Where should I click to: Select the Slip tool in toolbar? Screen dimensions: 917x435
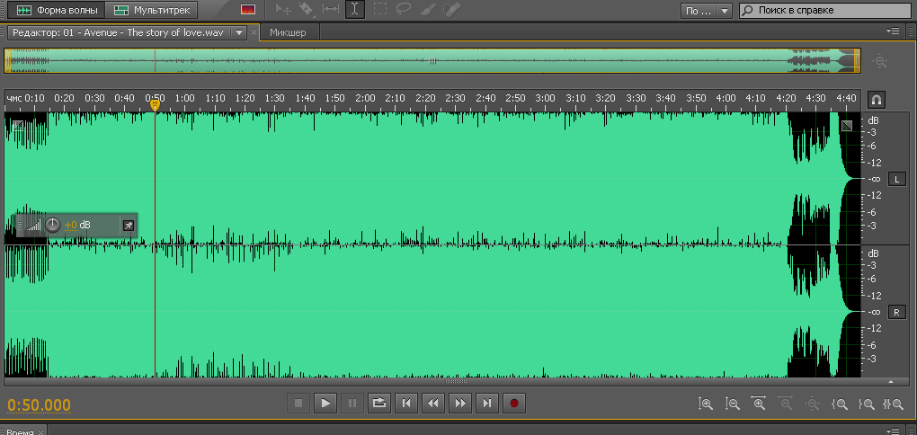pos(331,9)
